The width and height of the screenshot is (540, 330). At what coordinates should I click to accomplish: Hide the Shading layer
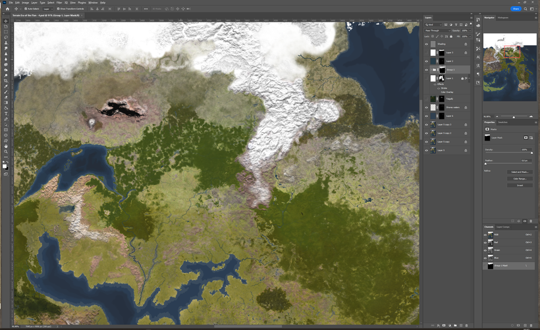(x=426, y=44)
